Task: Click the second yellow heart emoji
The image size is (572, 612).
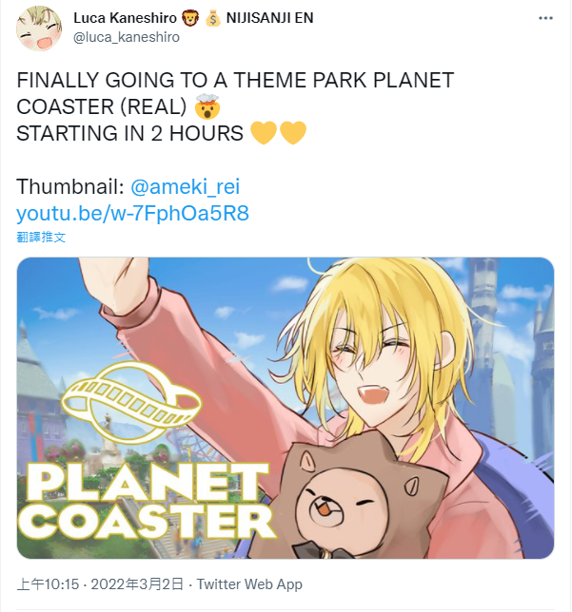Action: click(293, 133)
